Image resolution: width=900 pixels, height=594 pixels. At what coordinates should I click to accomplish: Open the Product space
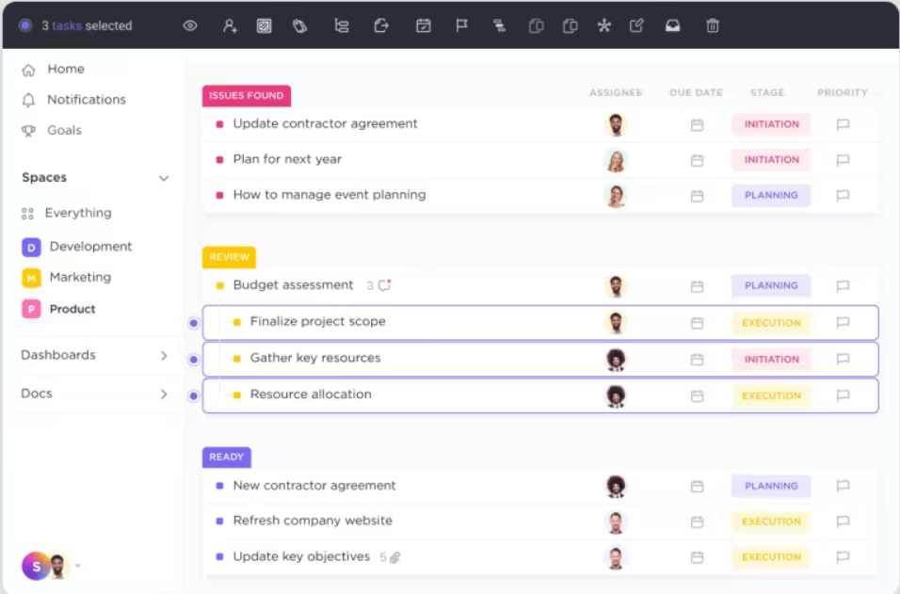(73, 309)
